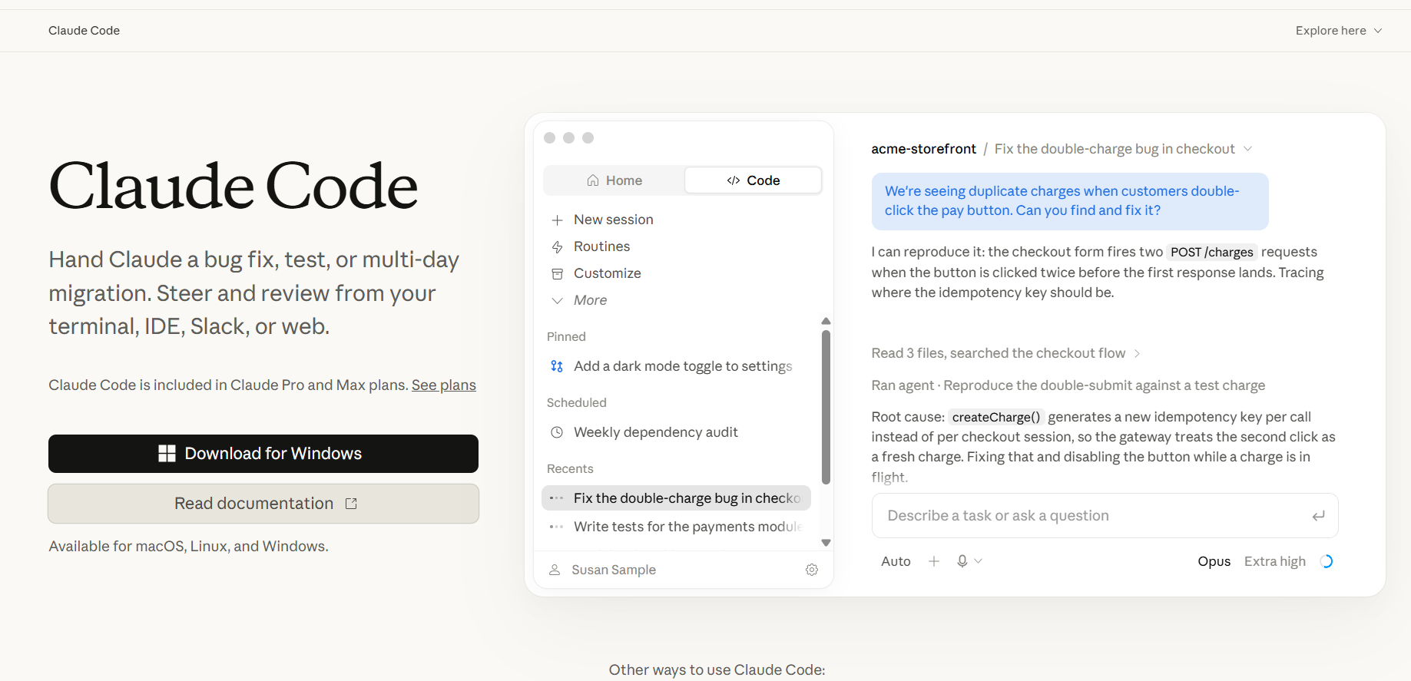
Task: Switch to the Home tab
Action: 614,180
